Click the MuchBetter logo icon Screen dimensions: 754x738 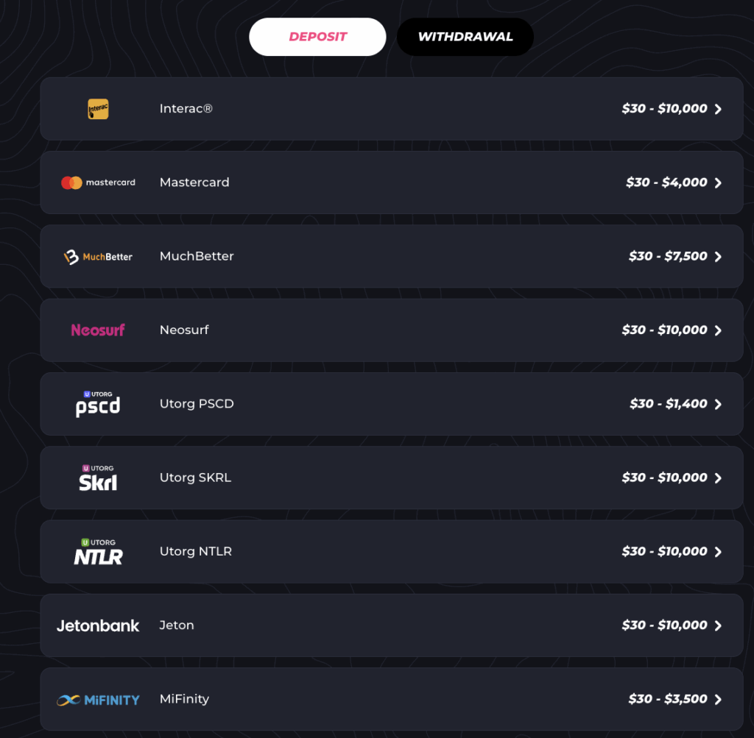point(98,257)
